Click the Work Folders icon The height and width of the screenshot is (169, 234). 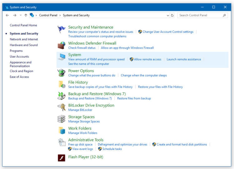[61, 130]
